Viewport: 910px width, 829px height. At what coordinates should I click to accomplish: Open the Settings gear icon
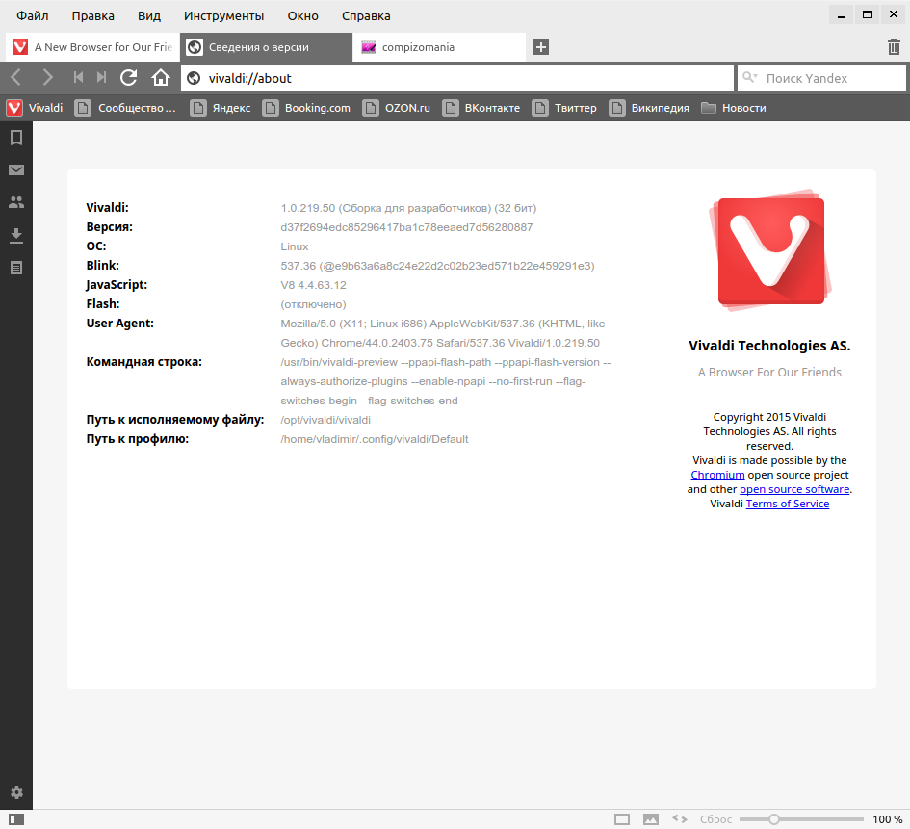(x=16, y=792)
